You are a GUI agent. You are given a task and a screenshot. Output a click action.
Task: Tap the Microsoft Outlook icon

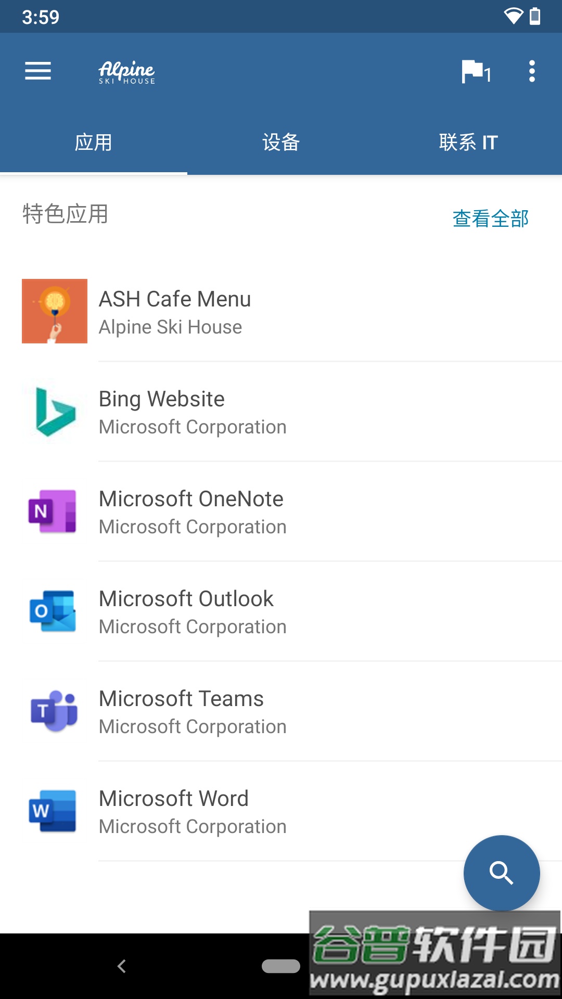53,611
